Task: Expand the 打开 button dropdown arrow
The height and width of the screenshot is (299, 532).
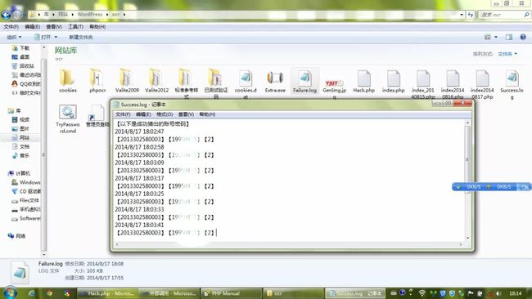Action: pos(56,37)
